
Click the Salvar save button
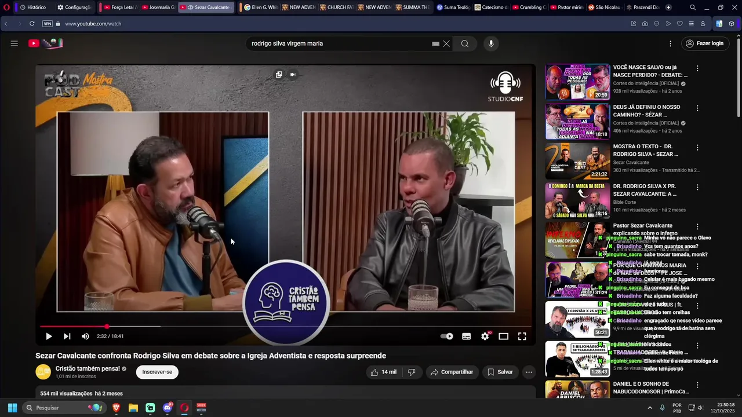click(500, 372)
